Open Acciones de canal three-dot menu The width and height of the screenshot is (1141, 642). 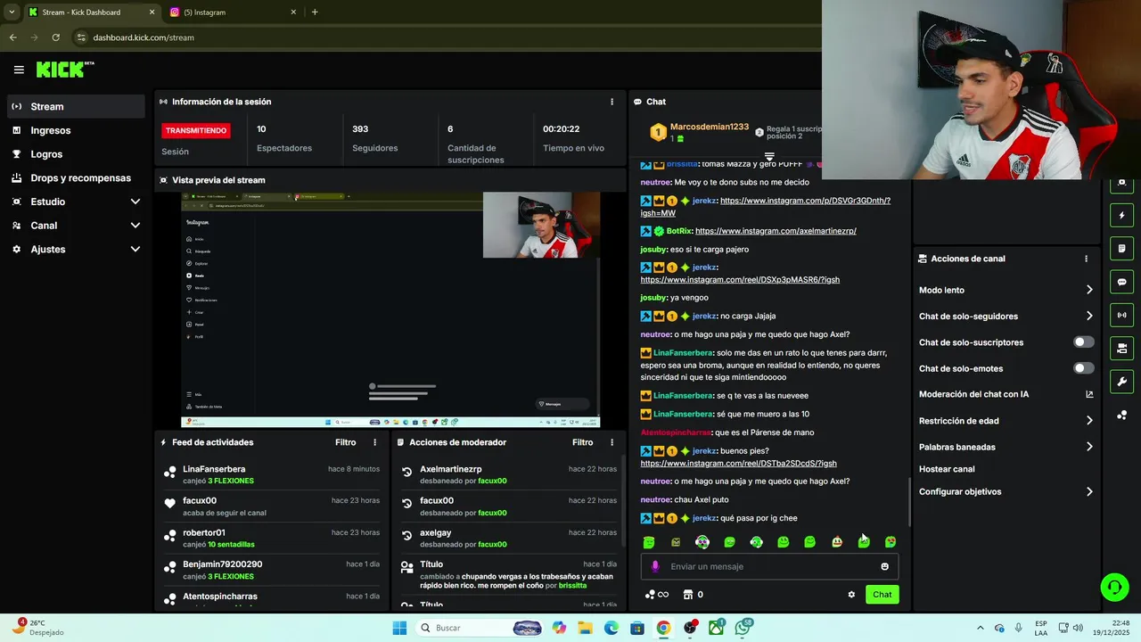click(1086, 259)
